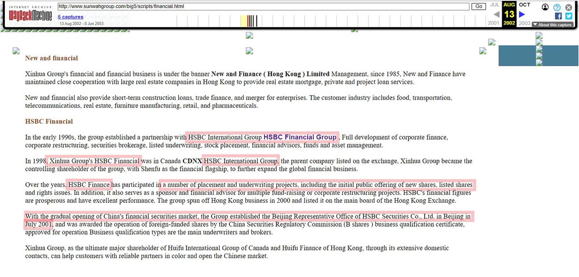The width and height of the screenshot is (579, 277).
Task: Open the user account icon
Action: click(545, 7)
